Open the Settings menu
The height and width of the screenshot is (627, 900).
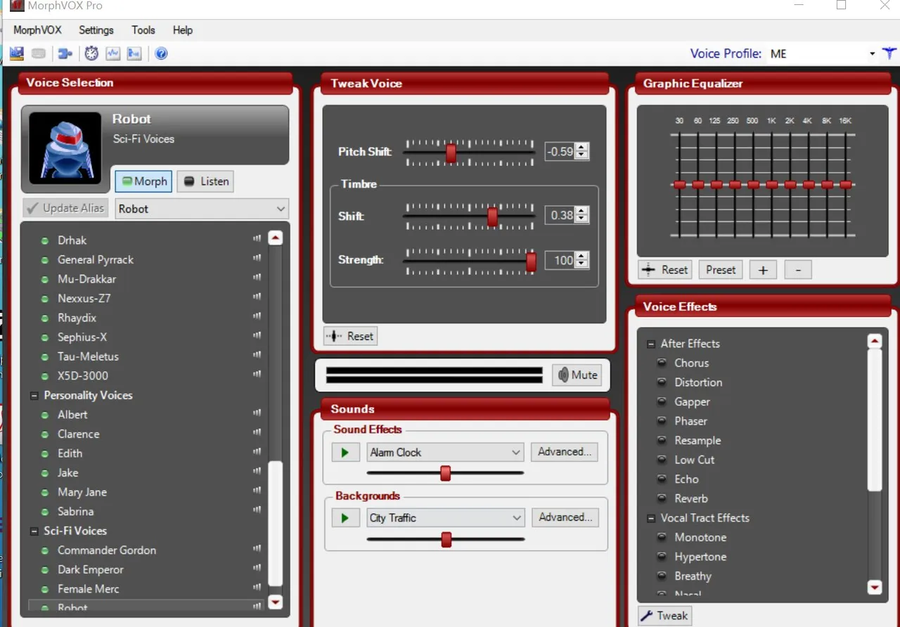click(96, 30)
